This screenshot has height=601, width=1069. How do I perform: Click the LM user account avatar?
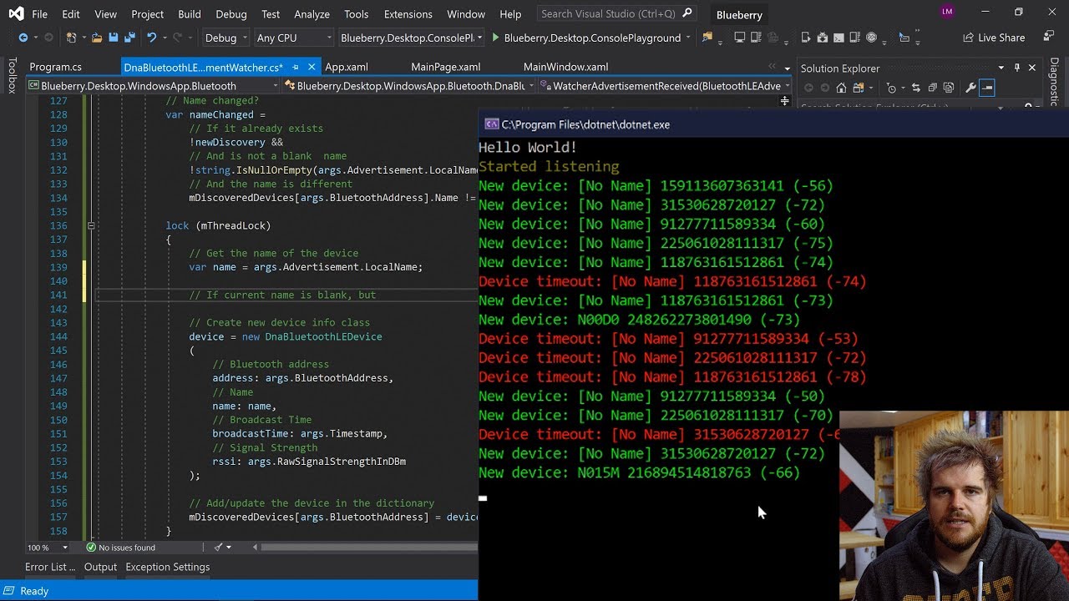(x=946, y=12)
